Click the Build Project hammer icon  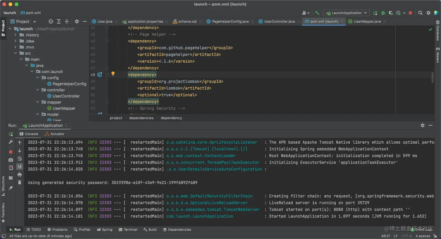317,13
